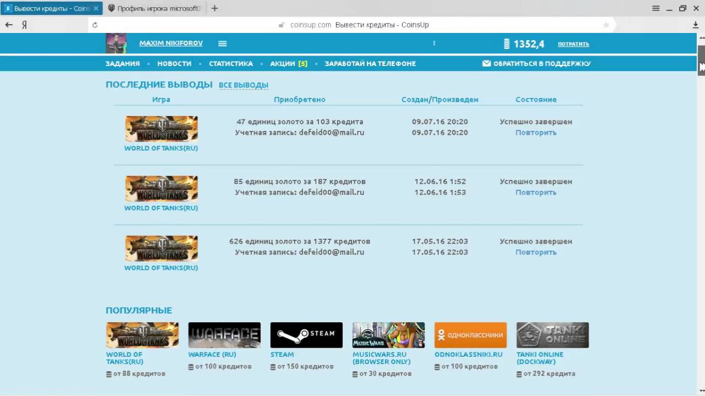Click 'Создан/Произведен' column header
The width and height of the screenshot is (705, 396).
[x=440, y=100]
